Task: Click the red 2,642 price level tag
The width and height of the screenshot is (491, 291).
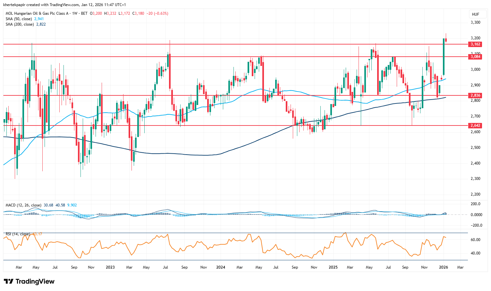Action: tap(475, 125)
